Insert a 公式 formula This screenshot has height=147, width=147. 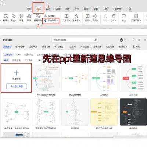[x=113, y=18]
